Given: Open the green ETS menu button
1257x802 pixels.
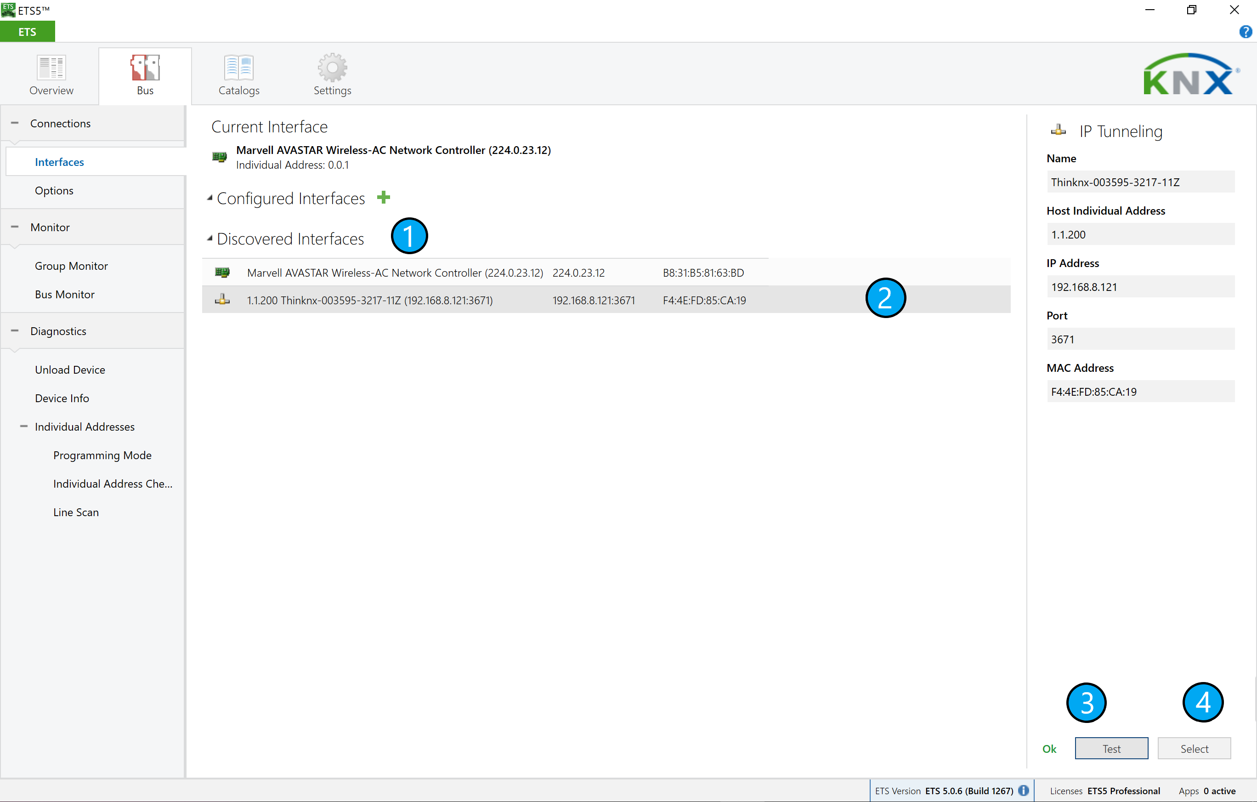Looking at the screenshot, I should tap(27, 32).
